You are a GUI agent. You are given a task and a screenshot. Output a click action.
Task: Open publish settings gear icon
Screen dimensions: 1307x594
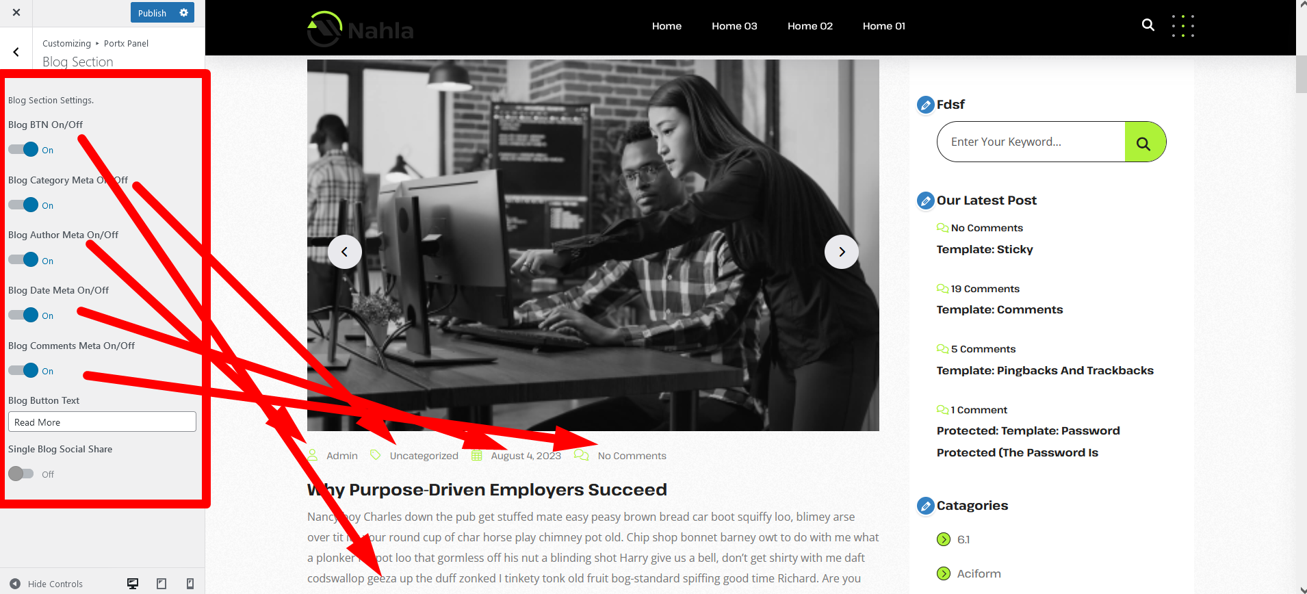pyautogui.click(x=183, y=12)
